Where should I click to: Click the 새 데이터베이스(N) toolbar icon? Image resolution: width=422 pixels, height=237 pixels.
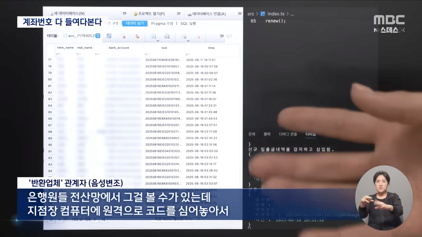[x=67, y=13]
